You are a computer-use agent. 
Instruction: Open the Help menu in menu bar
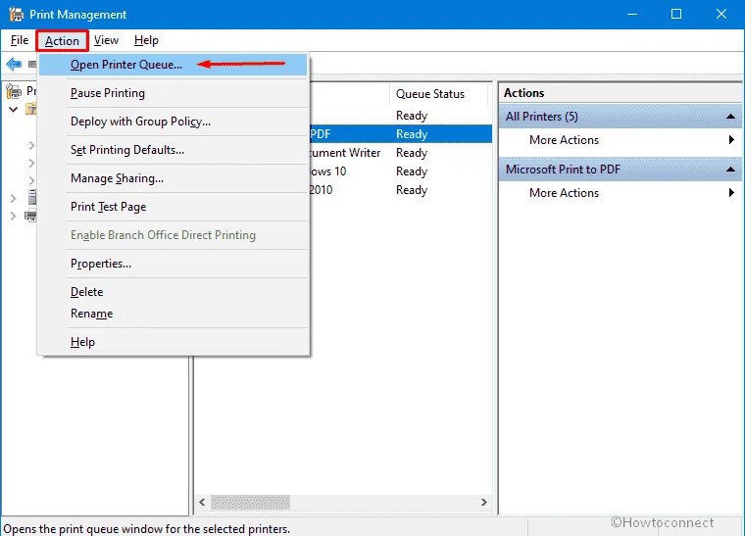[x=146, y=40]
